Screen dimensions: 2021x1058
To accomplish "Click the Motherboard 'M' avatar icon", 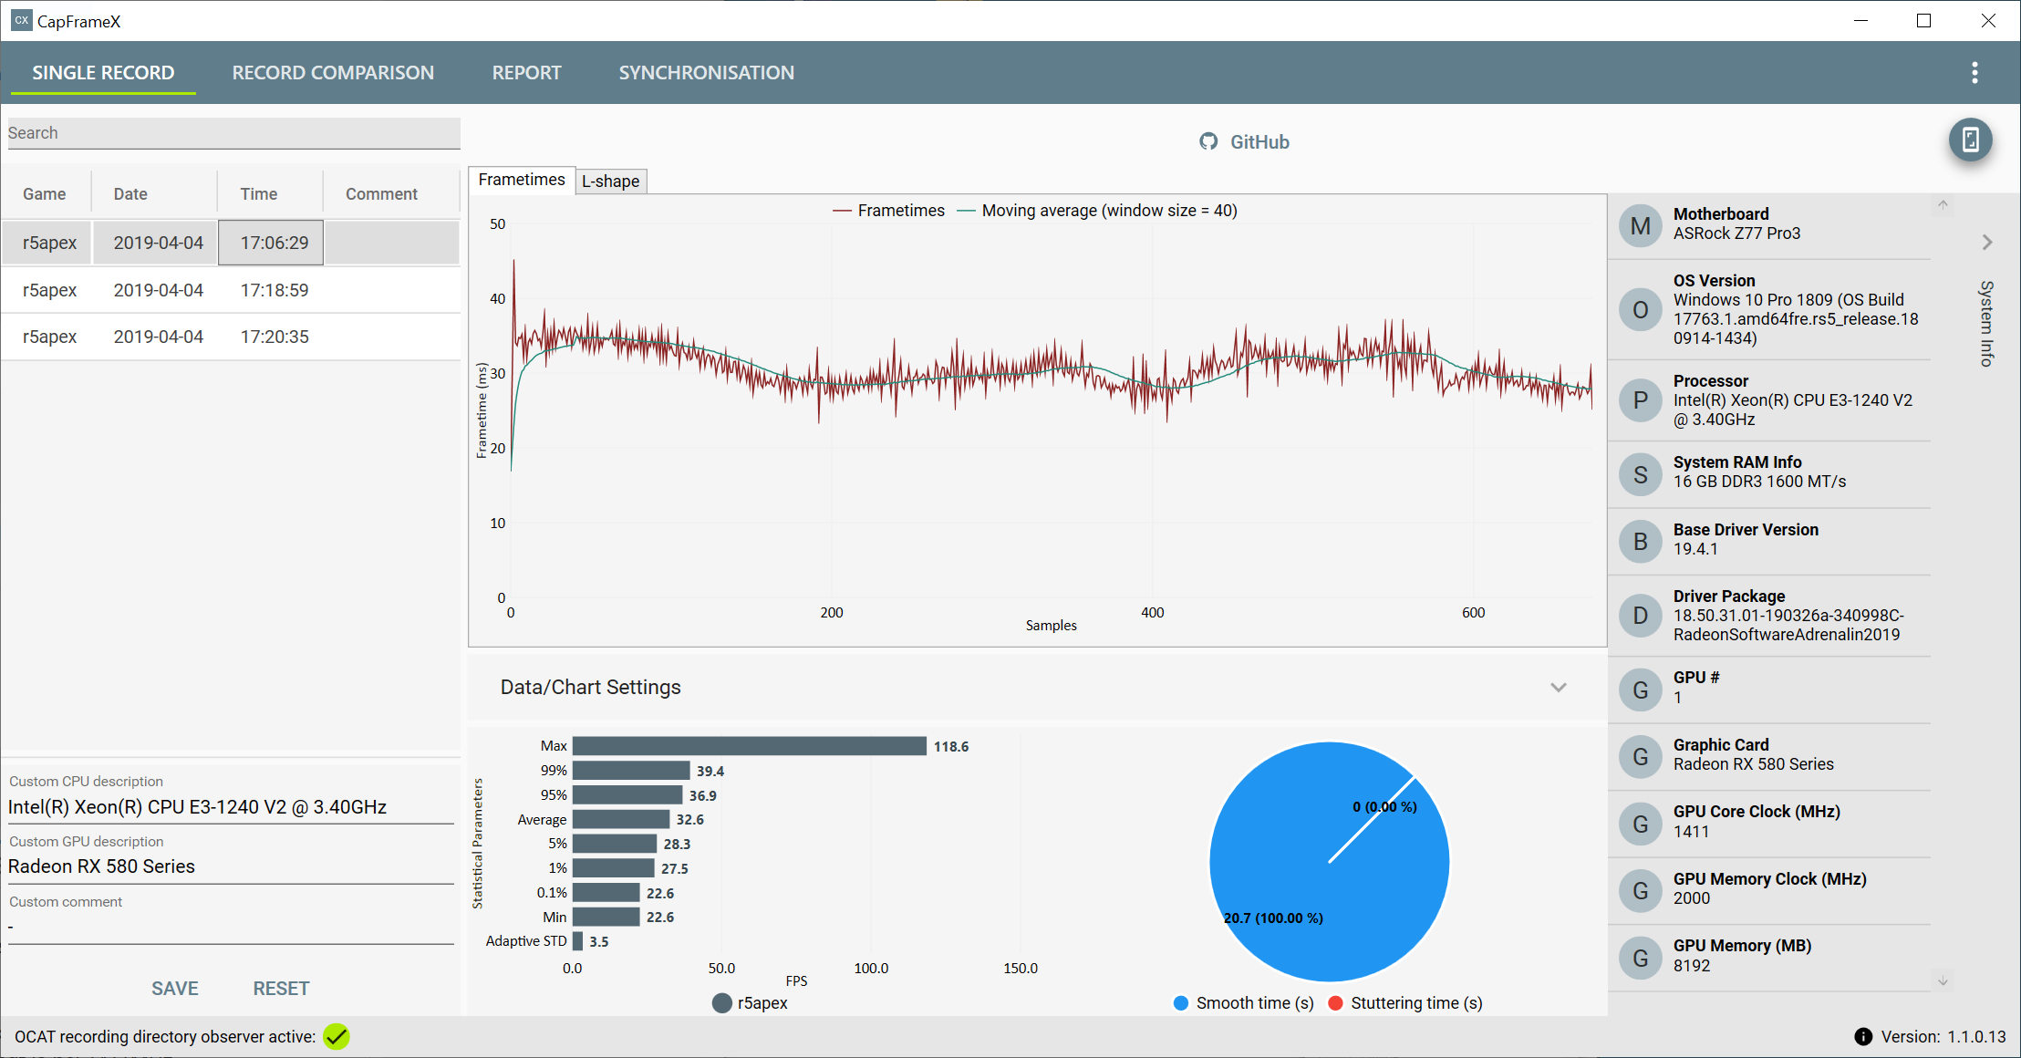I will tap(1640, 225).
